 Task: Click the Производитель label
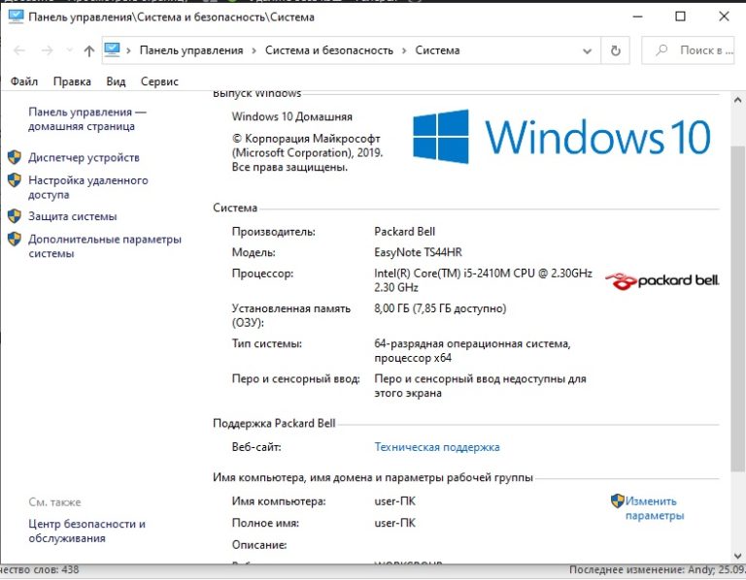click(274, 232)
